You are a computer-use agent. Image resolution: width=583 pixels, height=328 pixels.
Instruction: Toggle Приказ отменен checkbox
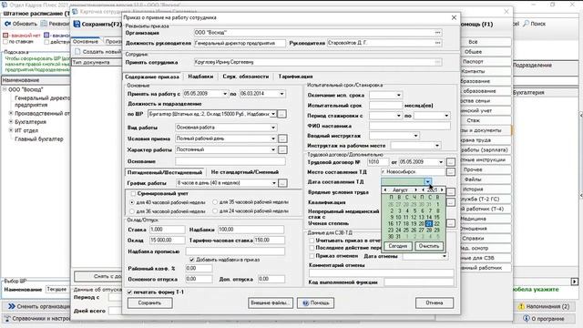pyautogui.click(x=312, y=256)
